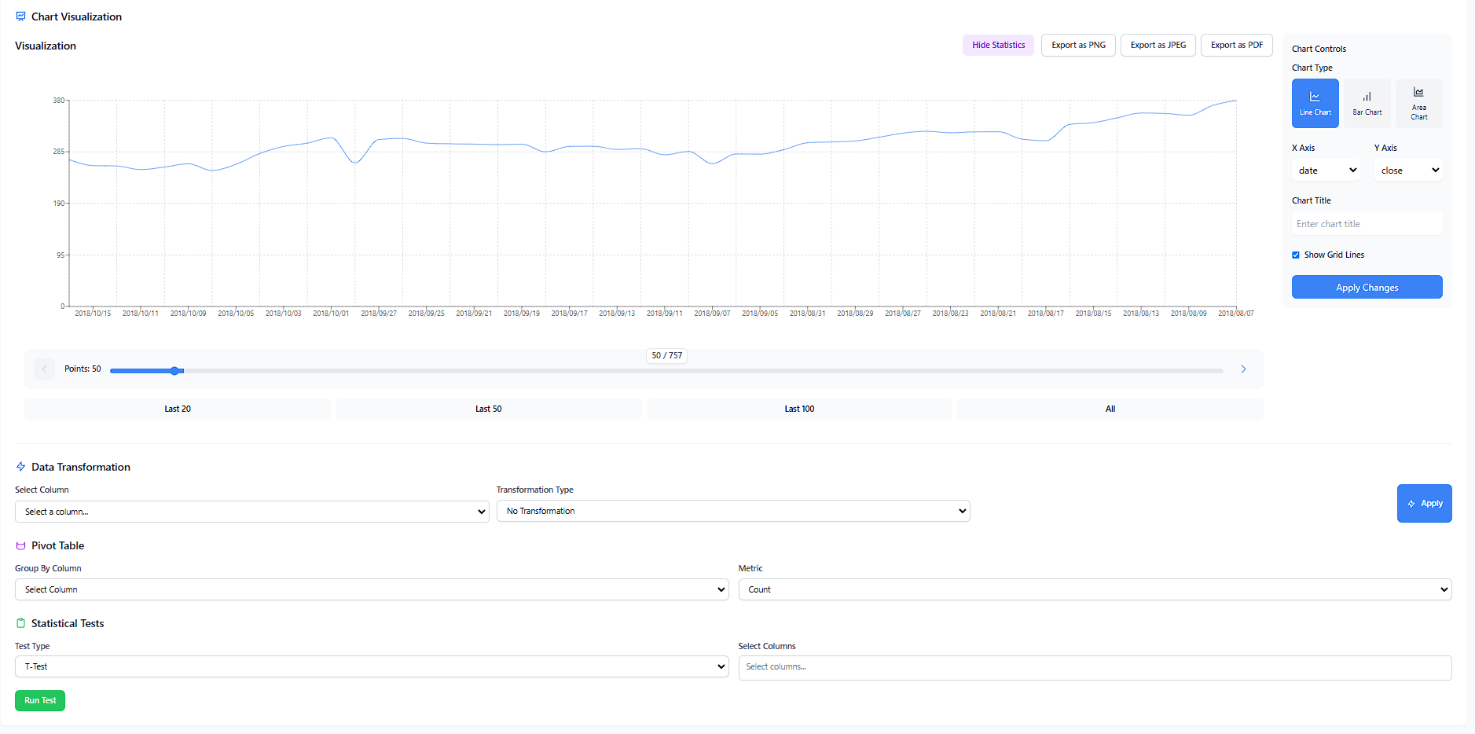Select the Last 20 range tab
This screenshot has width=1475, height=734.
click(178, 409)
